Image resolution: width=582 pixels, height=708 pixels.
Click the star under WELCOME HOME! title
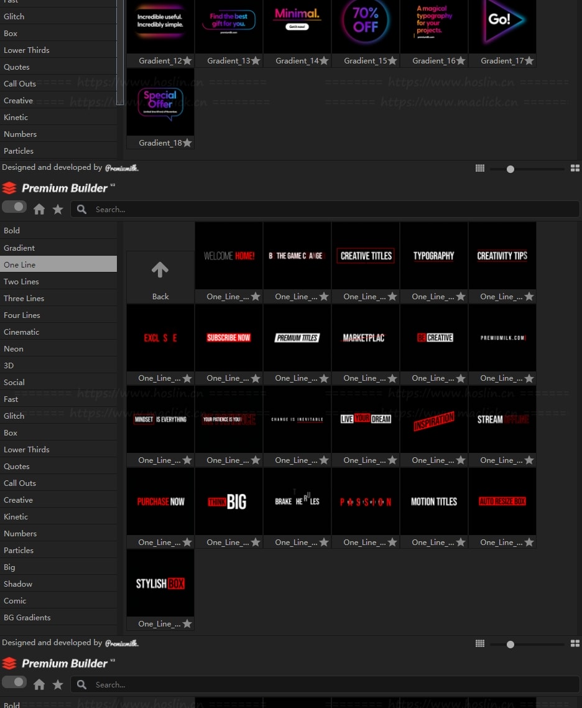(x=256, y=297)
